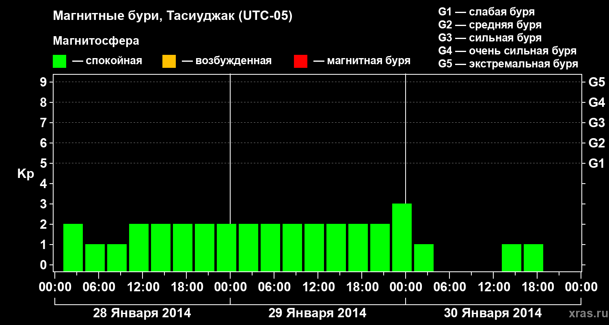Viewport: 609px width, 325px height.
Task: Click the 'G2 — средняя буря' legend line
Action: [x=490, y=25]
